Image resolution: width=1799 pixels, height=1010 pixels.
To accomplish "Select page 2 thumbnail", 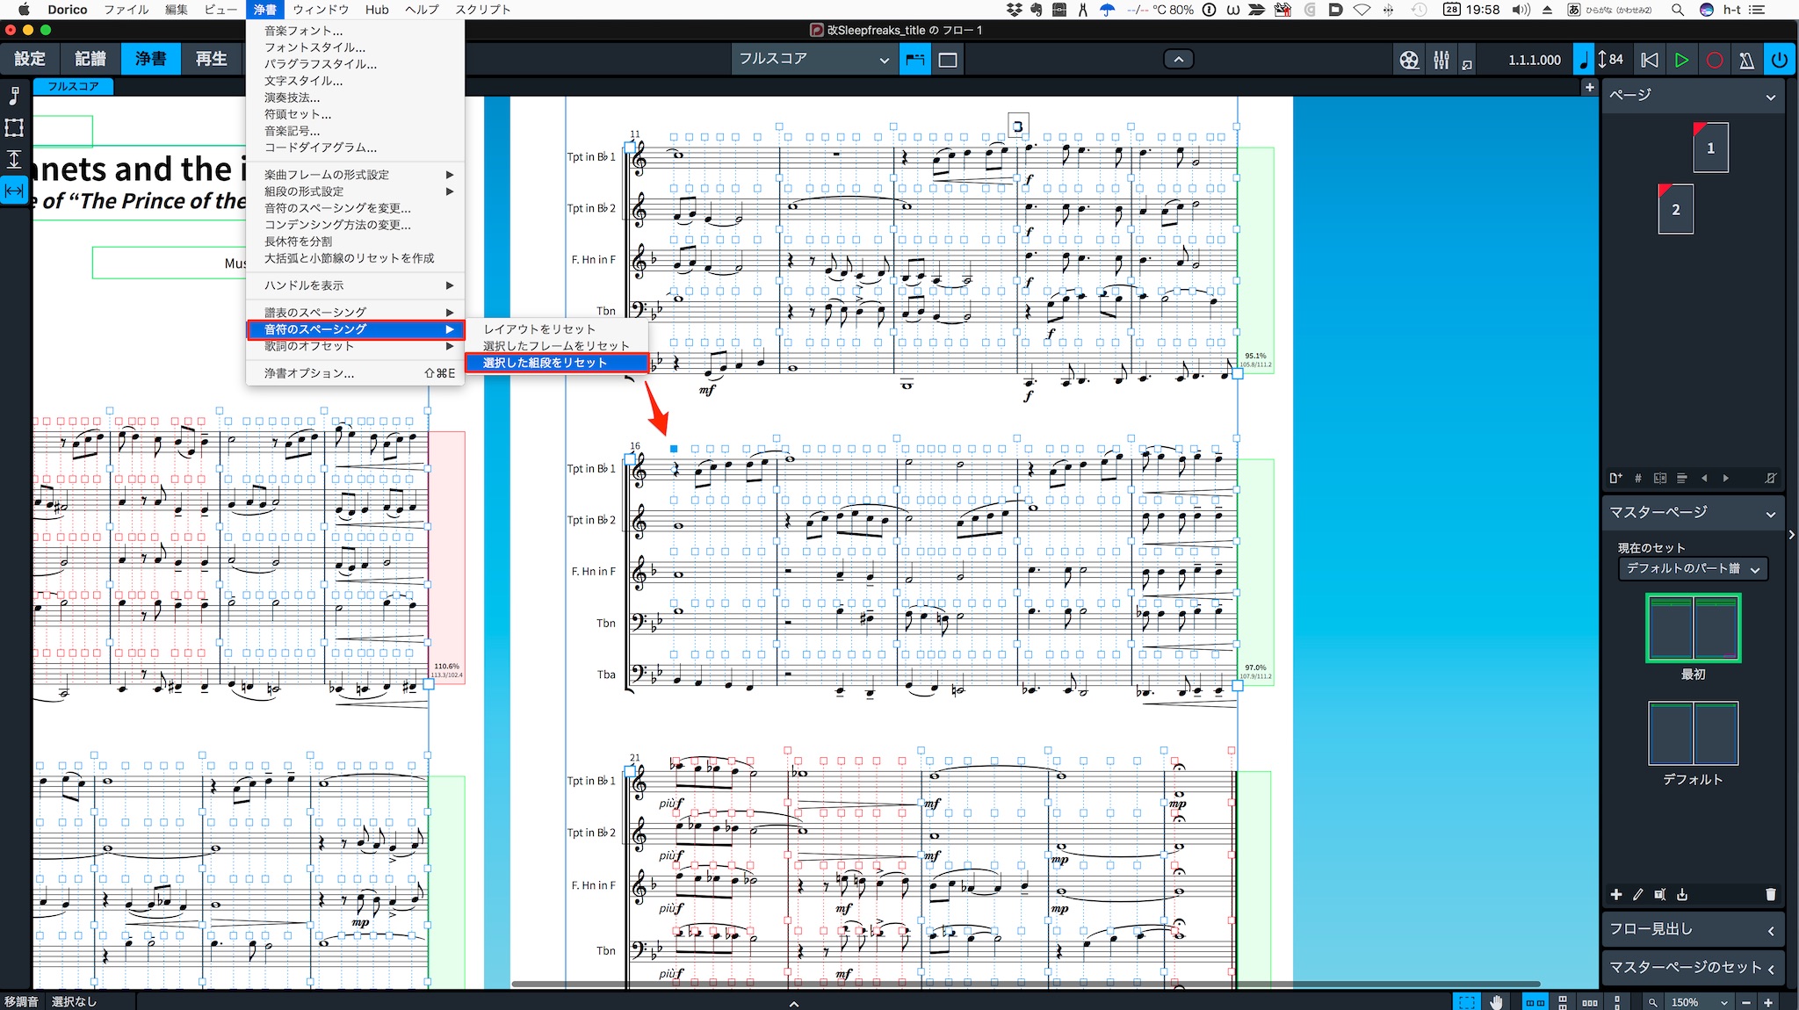I will [1675, 209].
